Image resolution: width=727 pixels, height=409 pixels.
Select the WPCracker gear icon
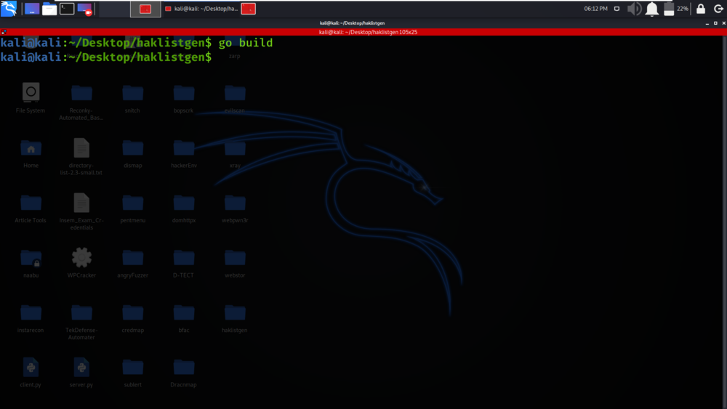[81, 263]
